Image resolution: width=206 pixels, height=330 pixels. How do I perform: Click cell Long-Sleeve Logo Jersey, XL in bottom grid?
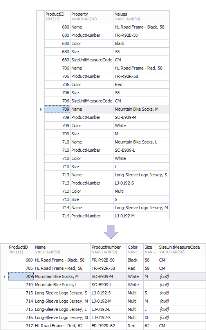pyautogui.click(x=62, y=317)
